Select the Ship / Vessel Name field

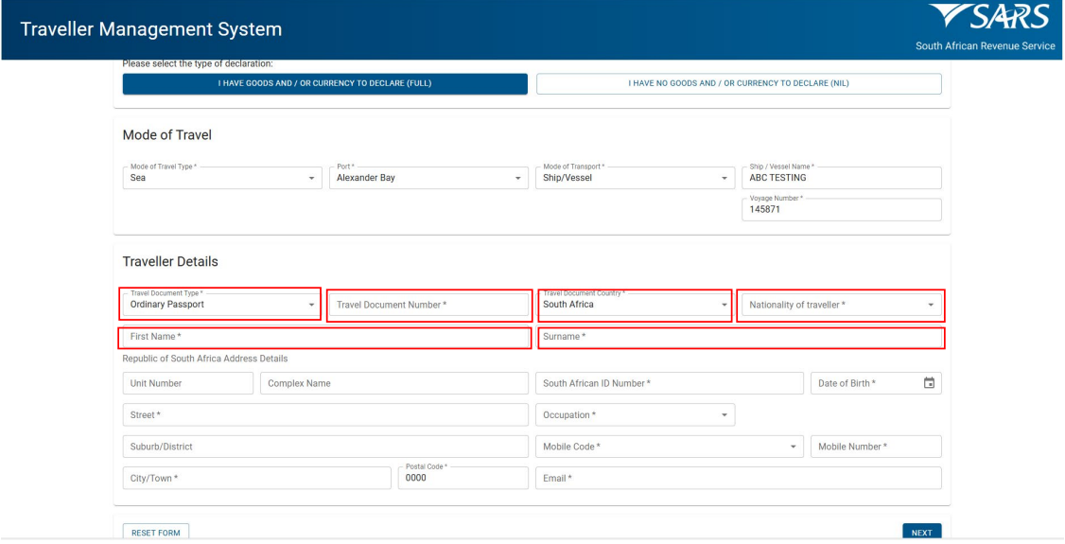pos(842,178)
